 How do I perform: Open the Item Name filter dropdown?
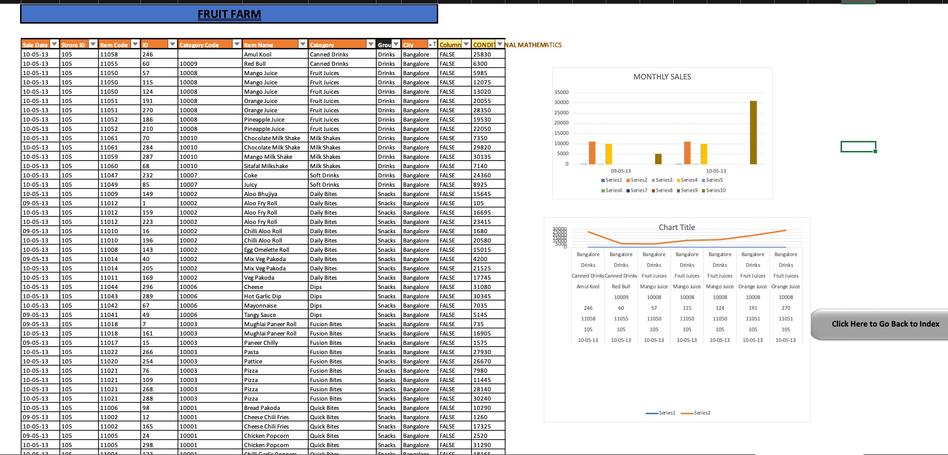[303, 44]
